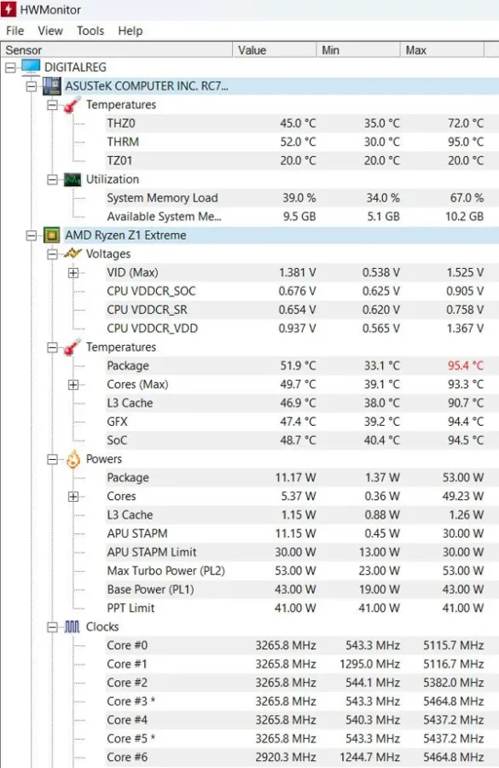Click the Sensor column header
Screen dimensions: 499x768
[x=117, y=50]
